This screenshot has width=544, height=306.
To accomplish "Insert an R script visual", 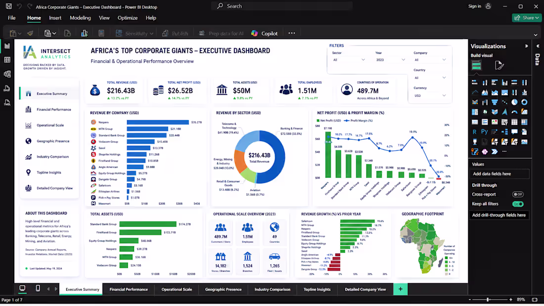I will [475, 132].
